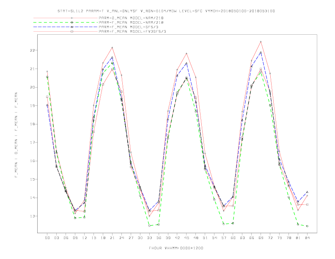Click the vertical y-axis label F_MEAN | O_MEAN

point(16,135)
